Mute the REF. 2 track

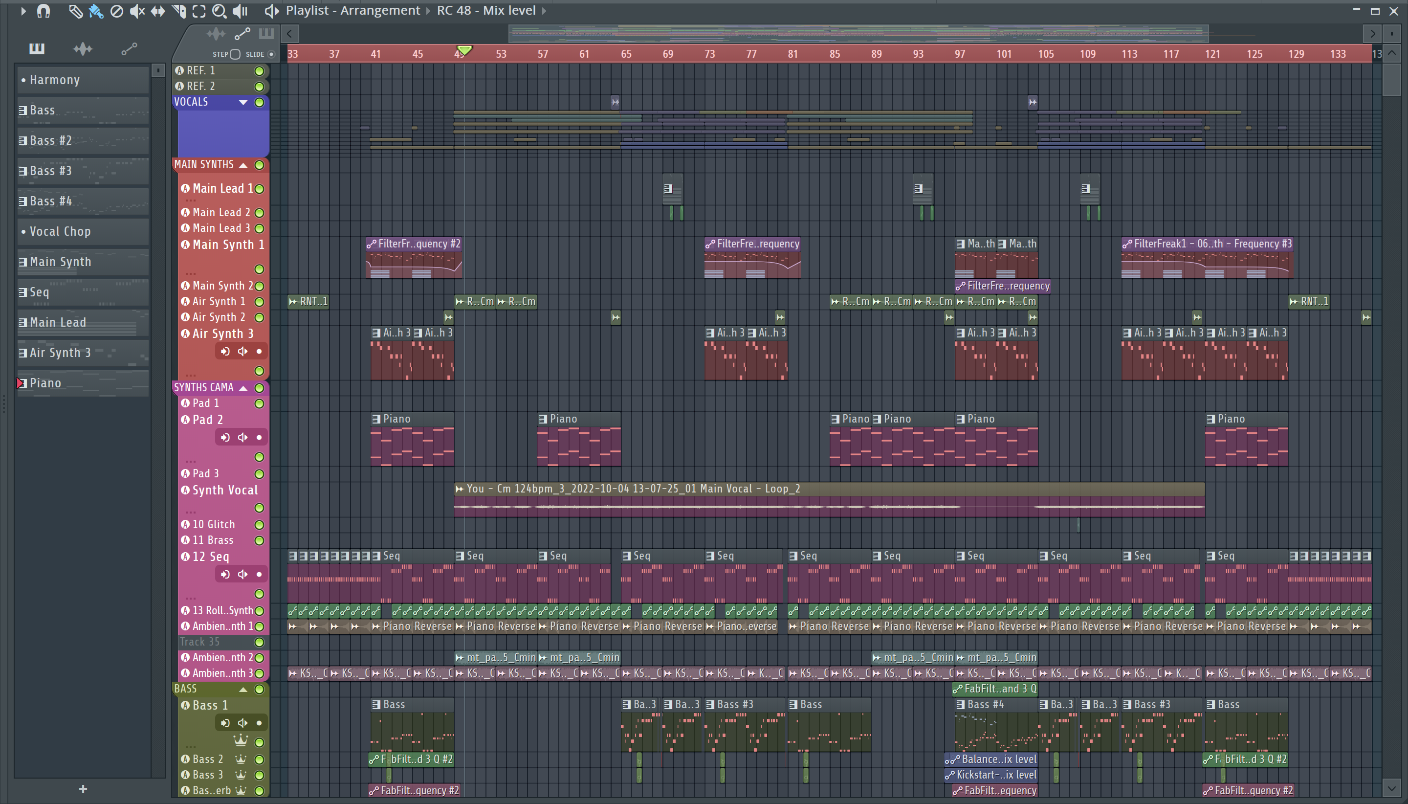[x=259, y=87]
